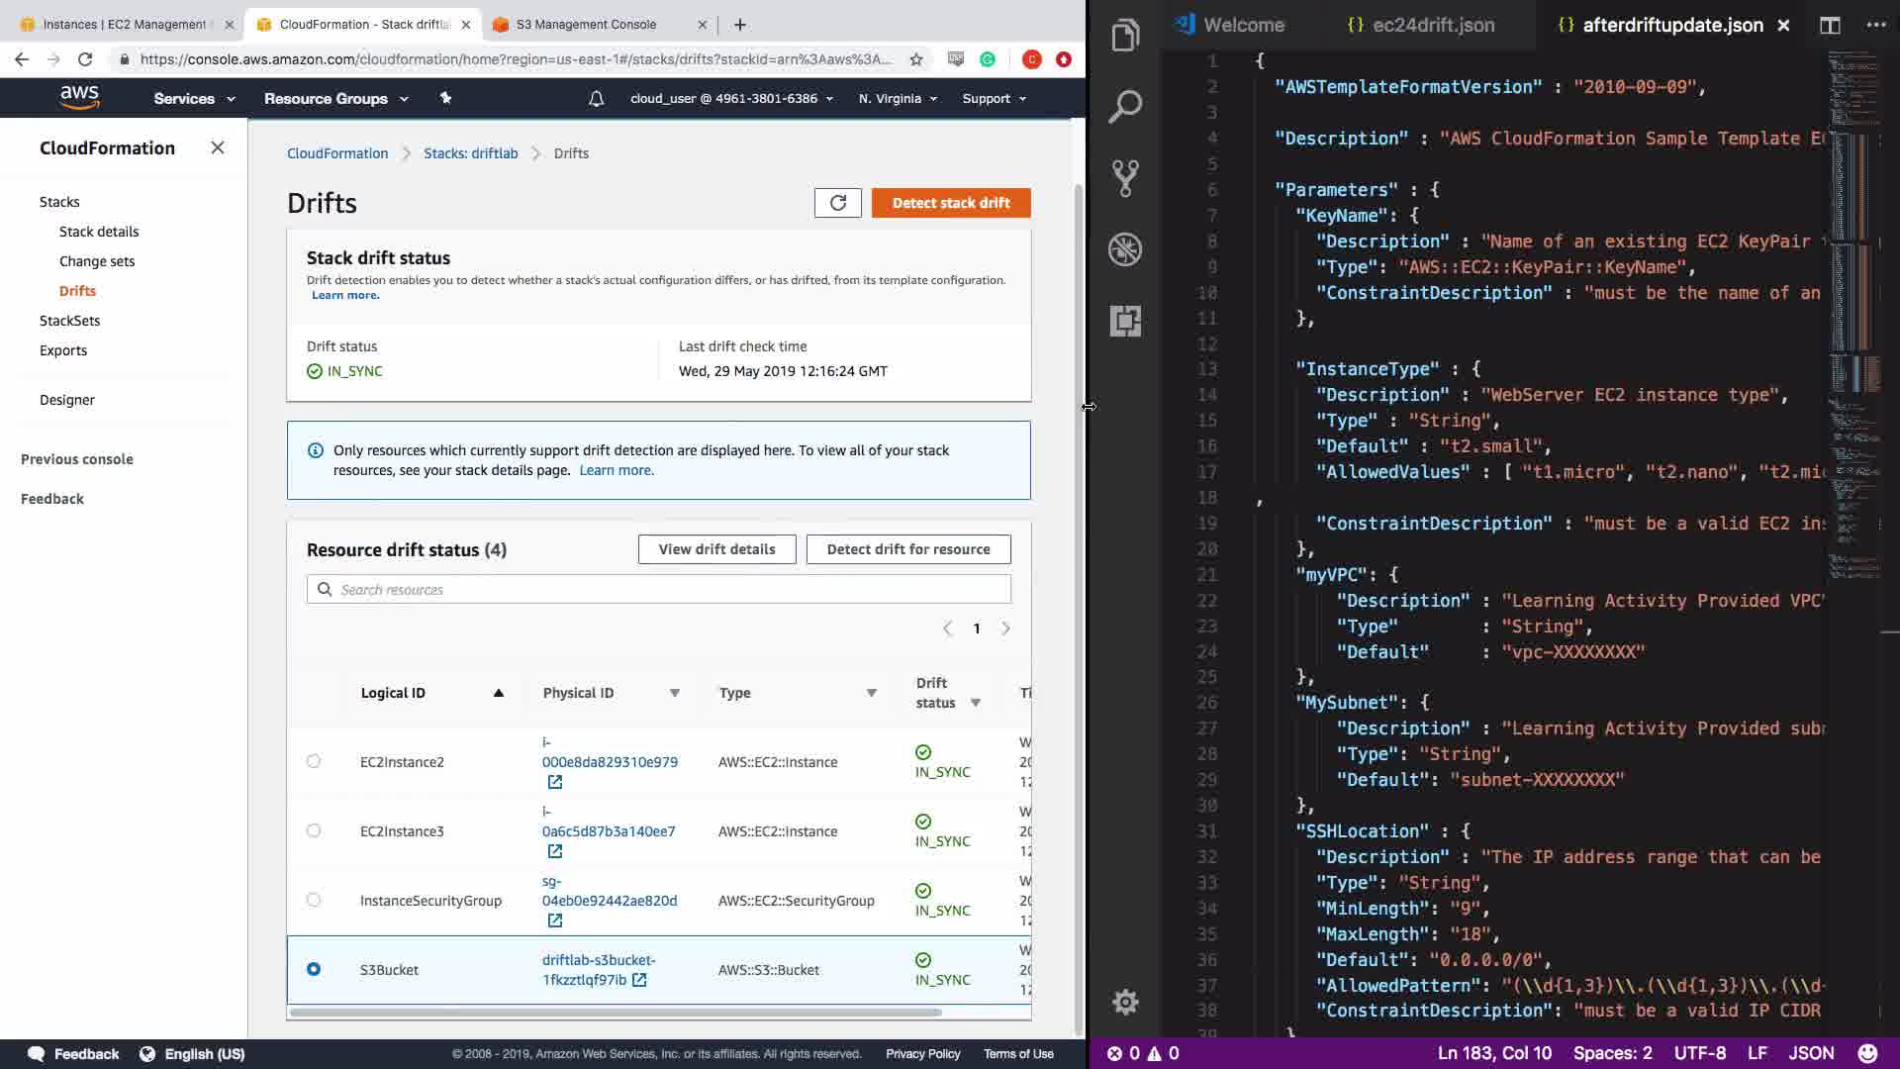The height and width of the screenshot is (1069, 1900).
Task: Open the Debug view icon
Action: point(1125,249)
